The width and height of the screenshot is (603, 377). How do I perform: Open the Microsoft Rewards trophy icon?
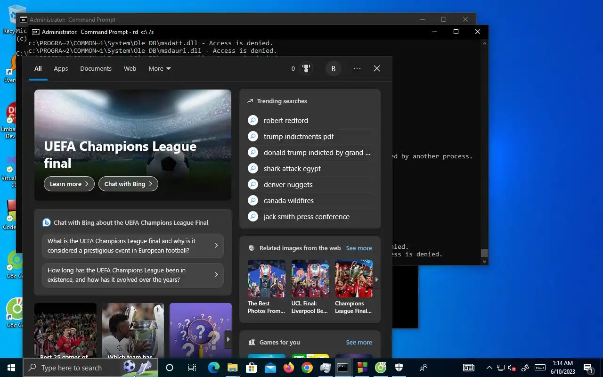pos(306,68)
